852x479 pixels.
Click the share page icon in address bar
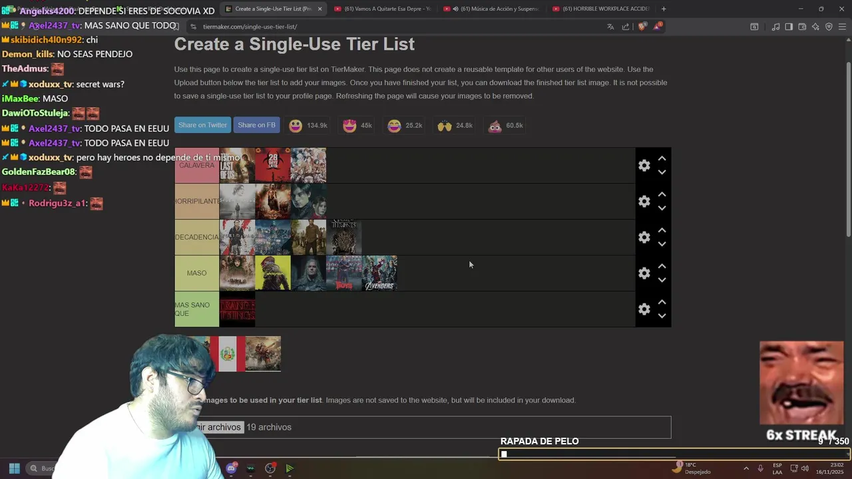[x=626, y=27]
